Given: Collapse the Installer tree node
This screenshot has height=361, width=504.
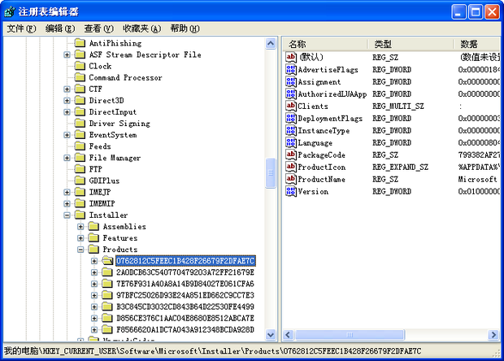Looking at the screenshot, I should [67, 215].
